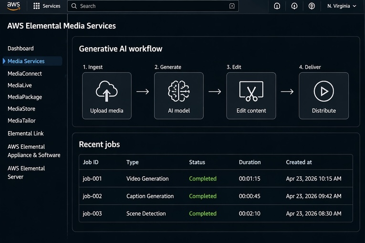Go to MediaLive in the sidebar
This screenshot has height=243, width=365.
(20, 85)
